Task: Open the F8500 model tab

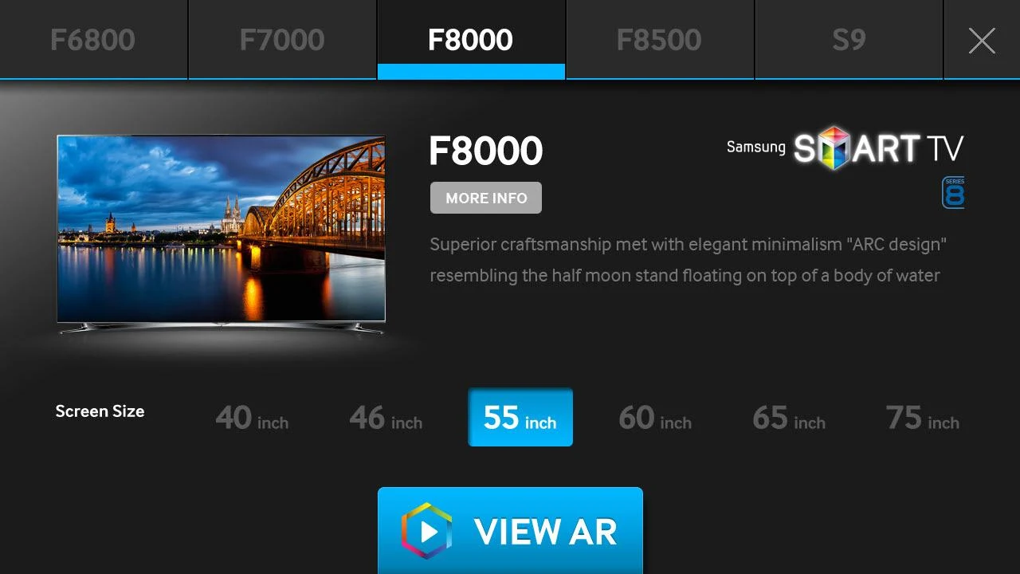Action: pos(660,40)
